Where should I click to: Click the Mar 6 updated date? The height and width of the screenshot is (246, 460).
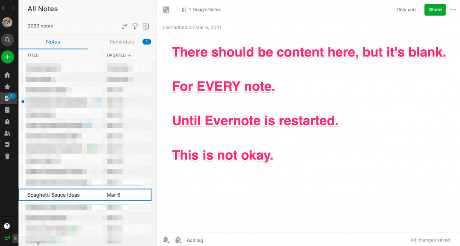pos(114,195)
